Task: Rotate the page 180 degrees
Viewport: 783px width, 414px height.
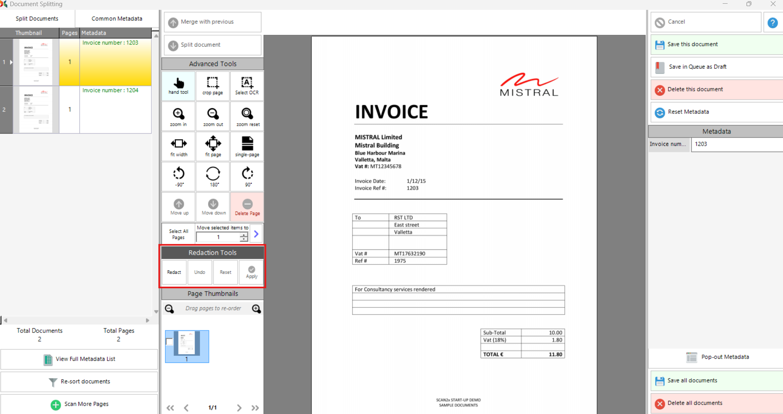Action: [x=213, y=176]
